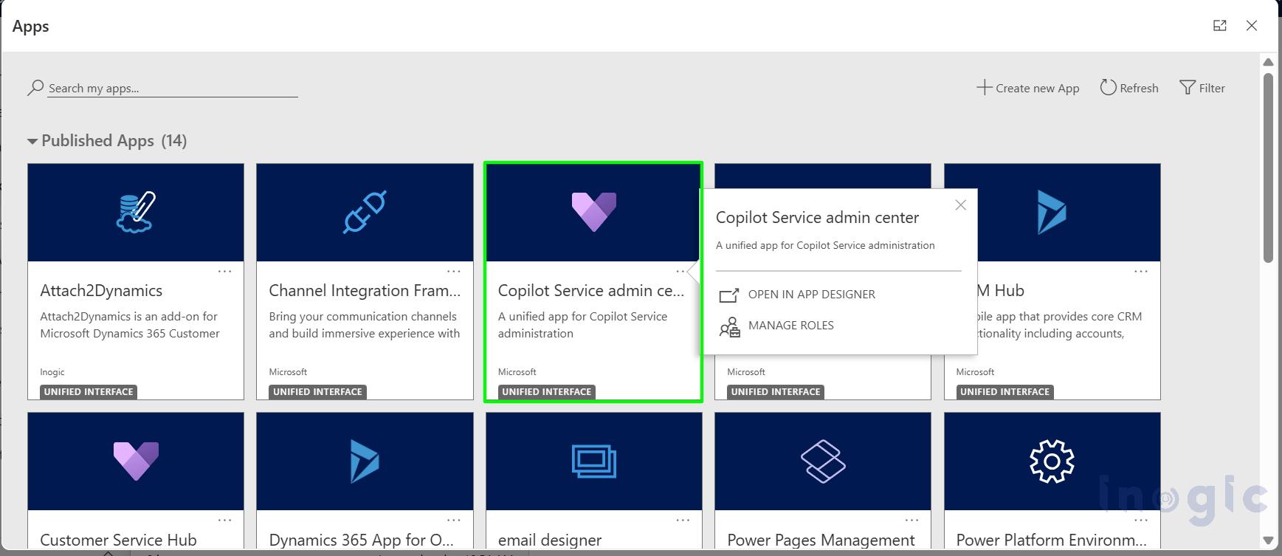Viewport: 1282px width, 556px height.
Task: Click Microsoft publisher under Copilot Service tile
Action: pos(517,372)
